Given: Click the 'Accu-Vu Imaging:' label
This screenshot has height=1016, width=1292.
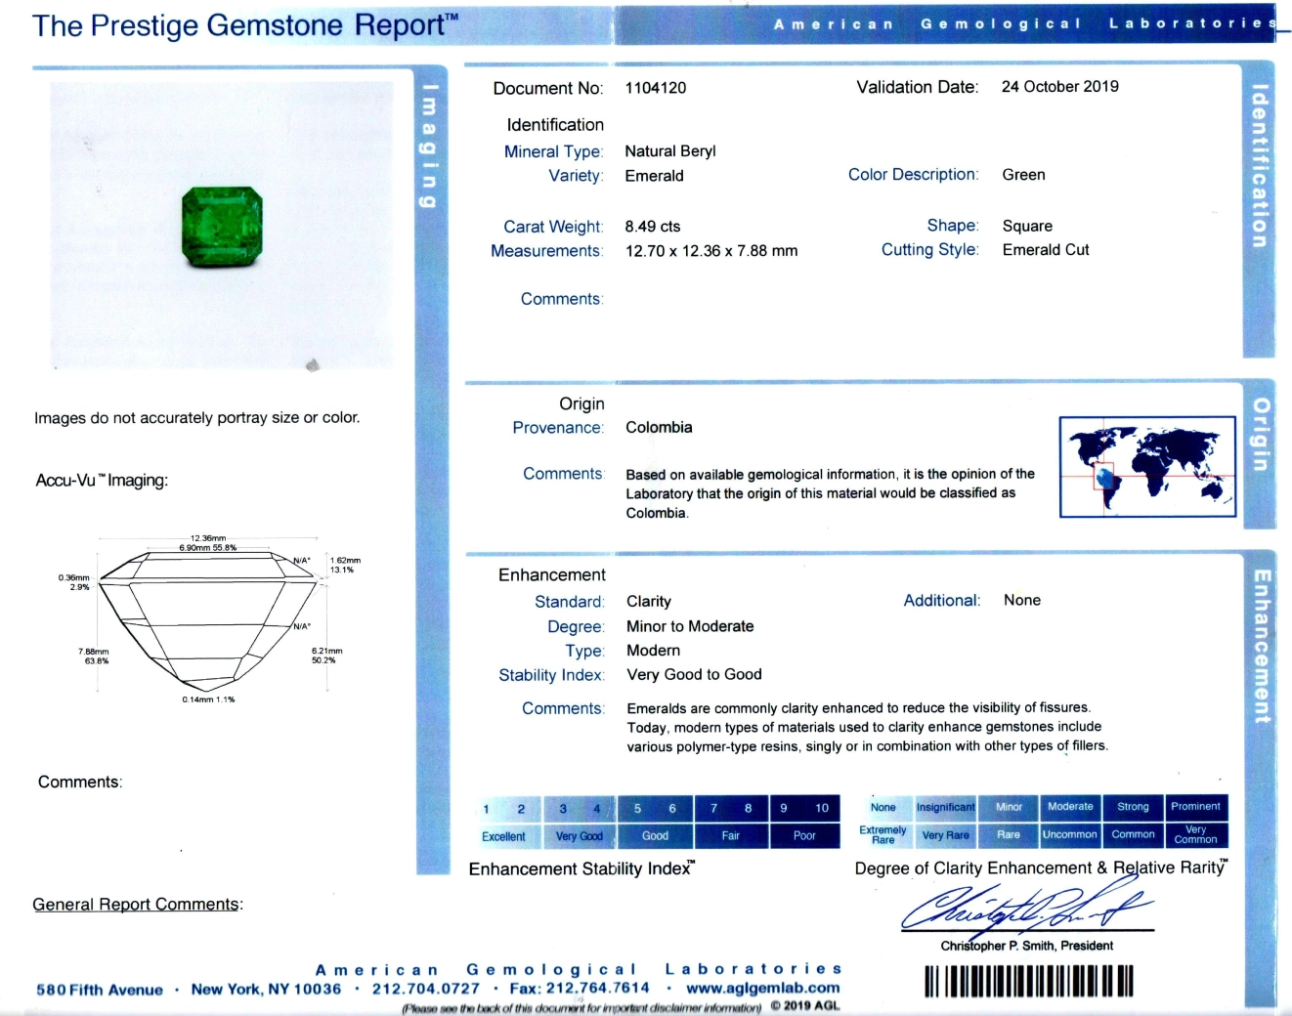Looking at the screenshot, I should click(x=102, y=481).
